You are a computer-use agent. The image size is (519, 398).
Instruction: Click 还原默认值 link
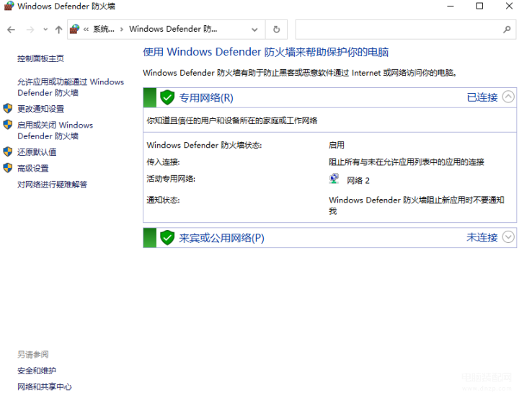tap(37, 152)
